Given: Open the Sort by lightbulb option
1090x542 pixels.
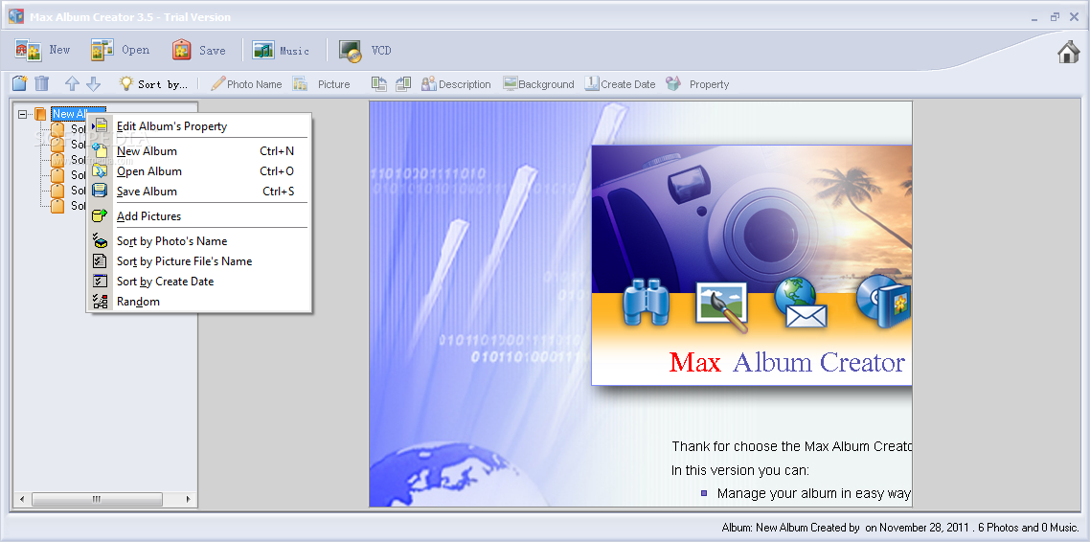Looking at the screenshot, I should [153, 84].
